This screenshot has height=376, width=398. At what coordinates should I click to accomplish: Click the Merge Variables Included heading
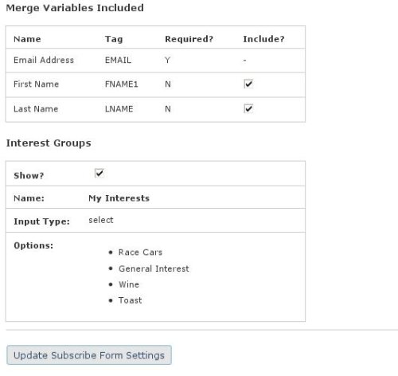(x=75, y=8)
